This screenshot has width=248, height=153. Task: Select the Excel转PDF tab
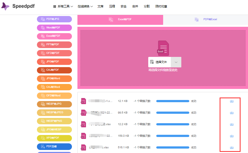120,19
